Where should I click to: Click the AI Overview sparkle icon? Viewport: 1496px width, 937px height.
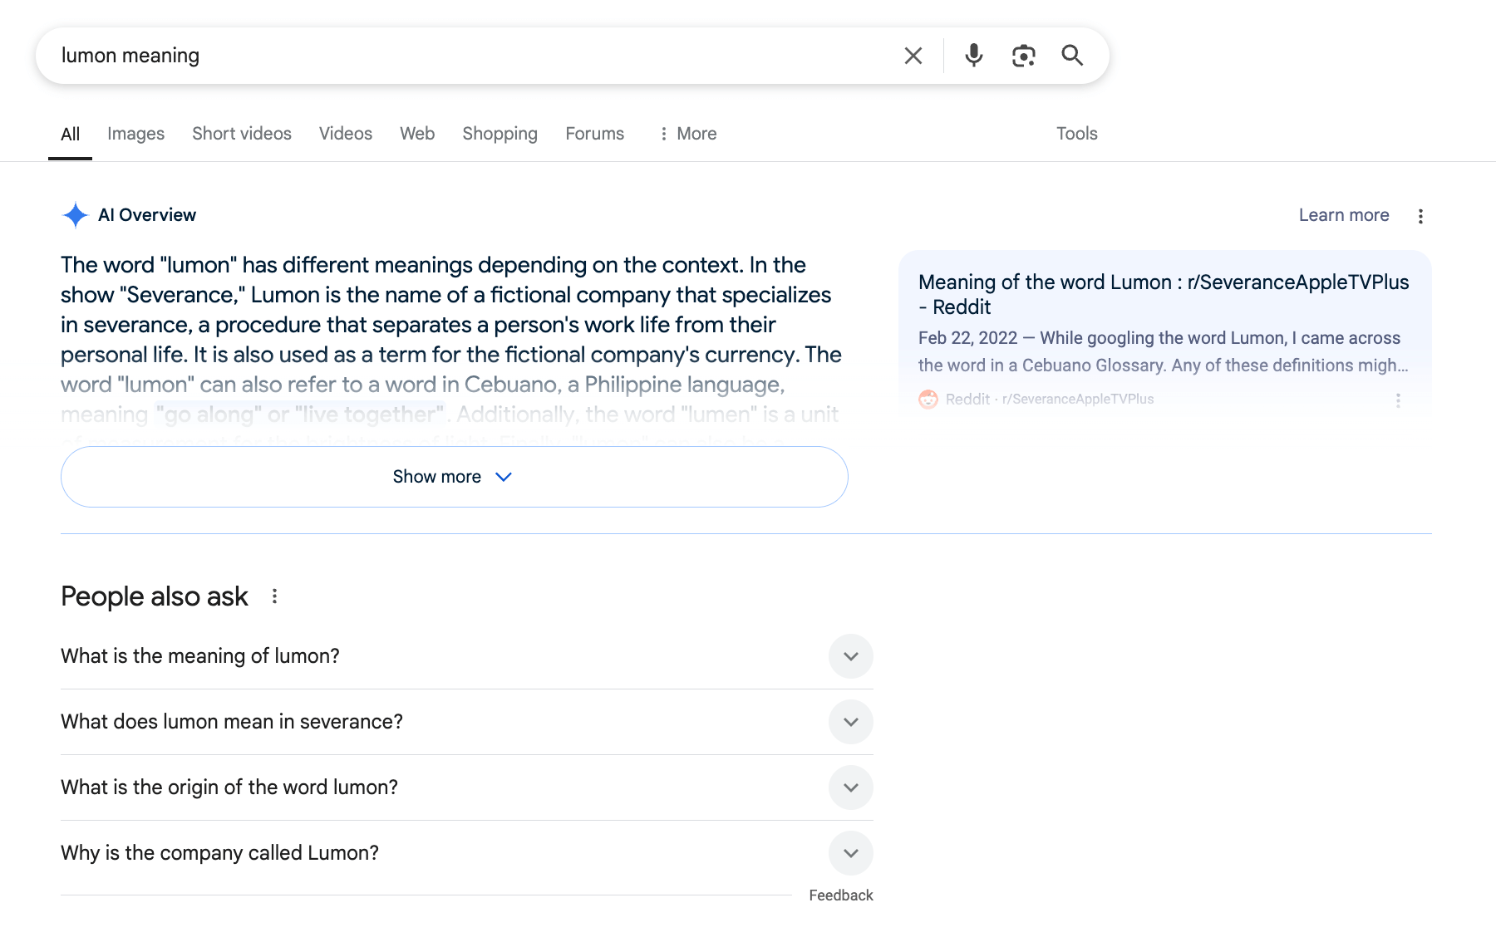[75, 215]
